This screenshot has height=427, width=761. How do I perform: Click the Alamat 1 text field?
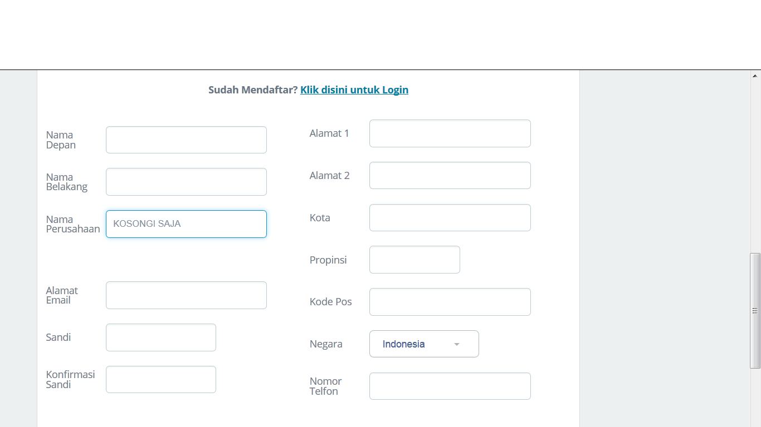pos(450,133)
